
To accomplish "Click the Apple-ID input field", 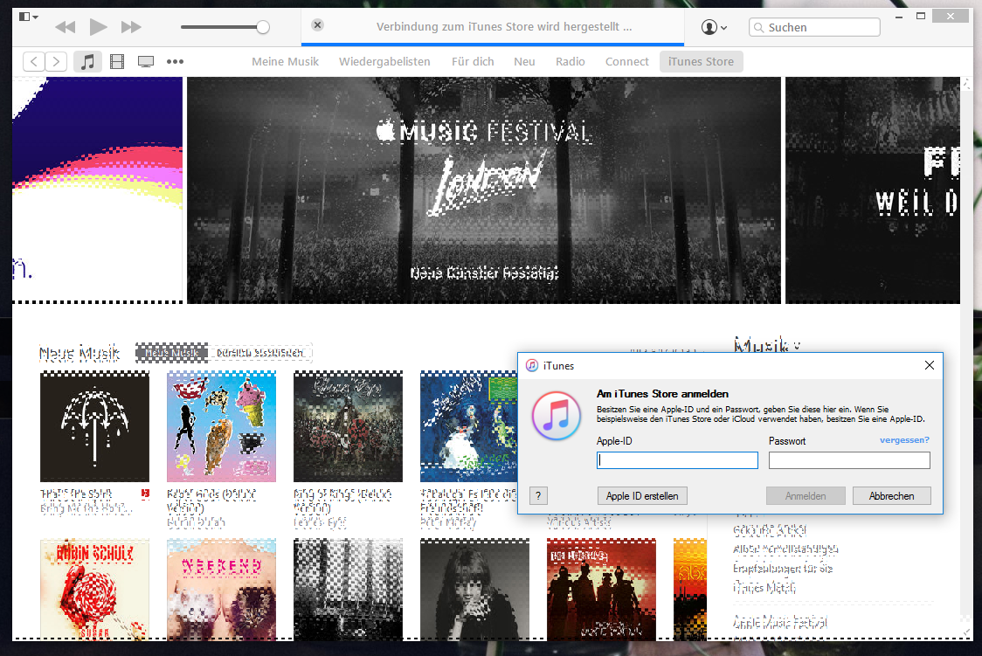I will [677, 460].
